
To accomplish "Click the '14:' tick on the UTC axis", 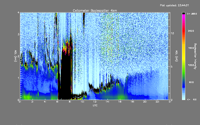I will pyautogui.click(x=107, y=102).
